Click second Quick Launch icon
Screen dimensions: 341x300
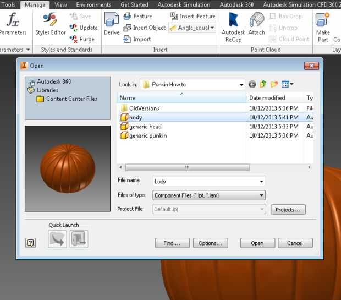click(79, 239)
